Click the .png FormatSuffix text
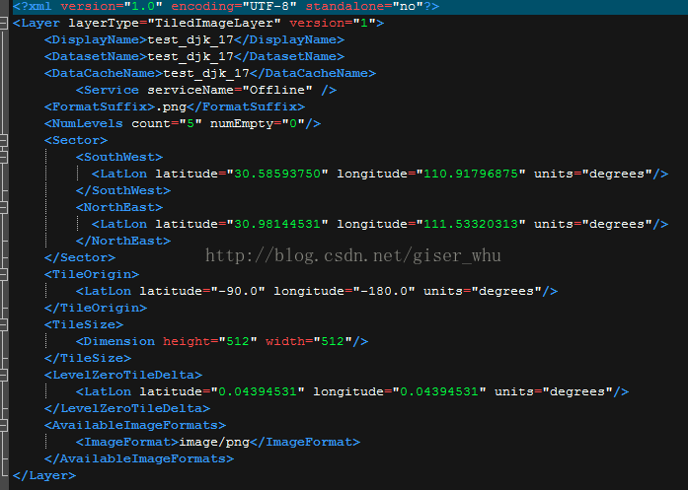Image resolution: width=688 pixels, height=490 pixels. pyautogui.click(x=171, y=106)
